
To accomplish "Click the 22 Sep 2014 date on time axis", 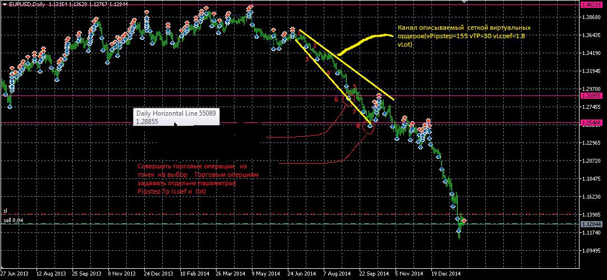I will click(375, 273).
